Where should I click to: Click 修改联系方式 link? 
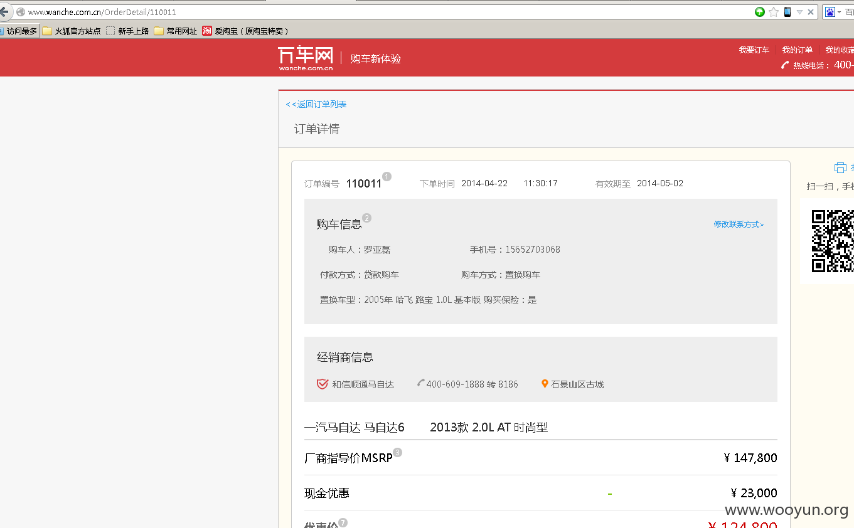point(739,224)
